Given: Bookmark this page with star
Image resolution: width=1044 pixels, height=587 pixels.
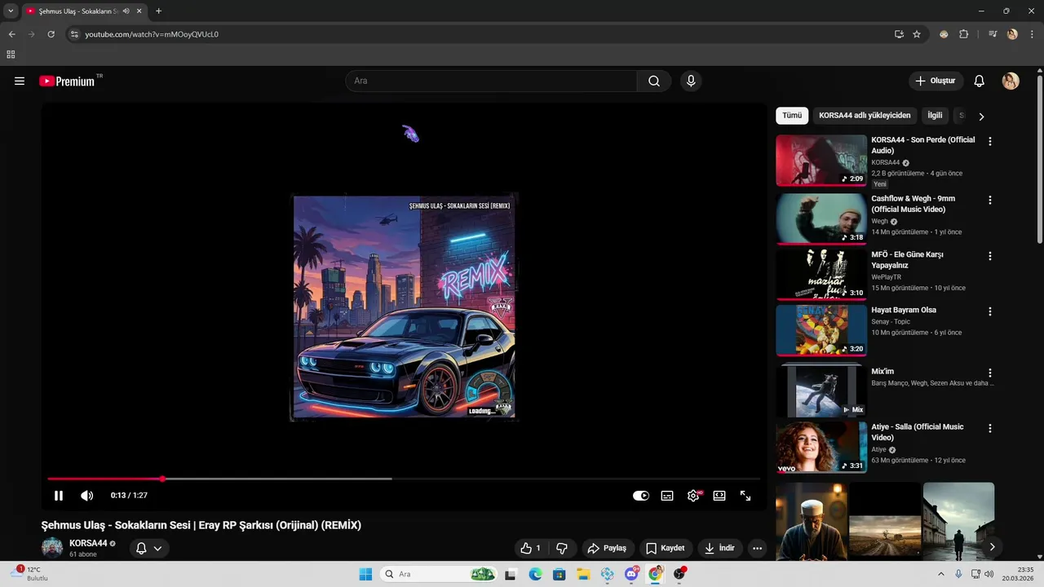Looking at the screenshot, I should pyautogui.click(x=917, y=34).
